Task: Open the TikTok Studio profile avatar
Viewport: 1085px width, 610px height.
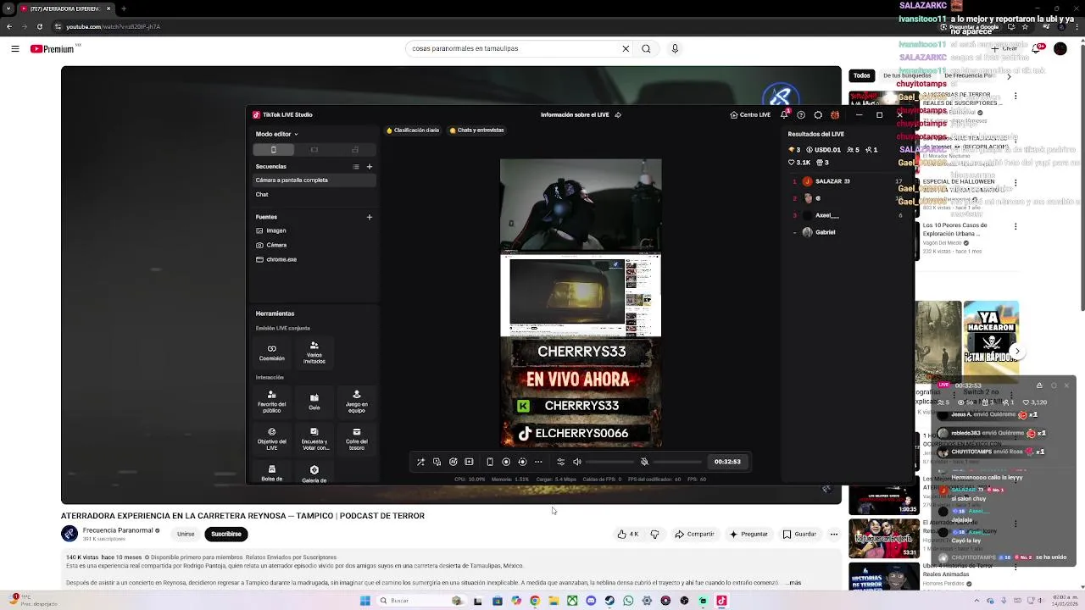Action: (835, 115)
